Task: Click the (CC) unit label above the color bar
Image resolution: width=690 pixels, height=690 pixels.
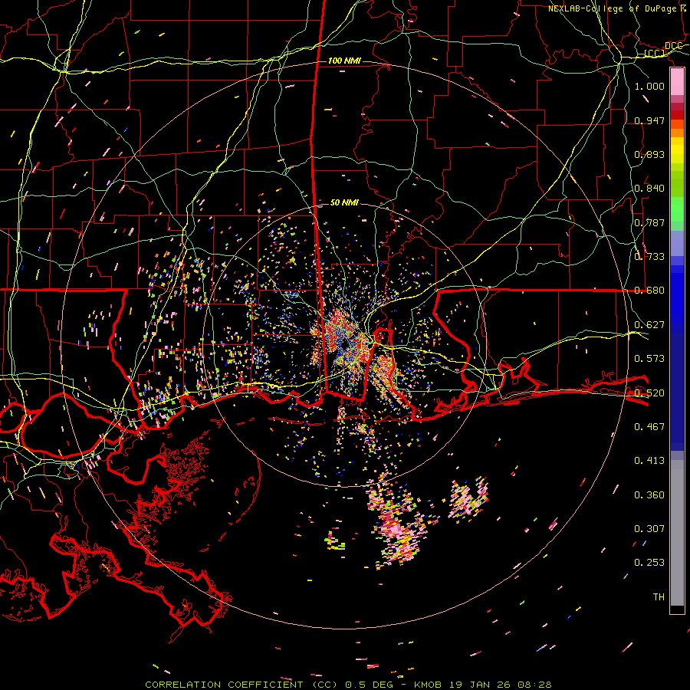Action: [x=655, y=53]
